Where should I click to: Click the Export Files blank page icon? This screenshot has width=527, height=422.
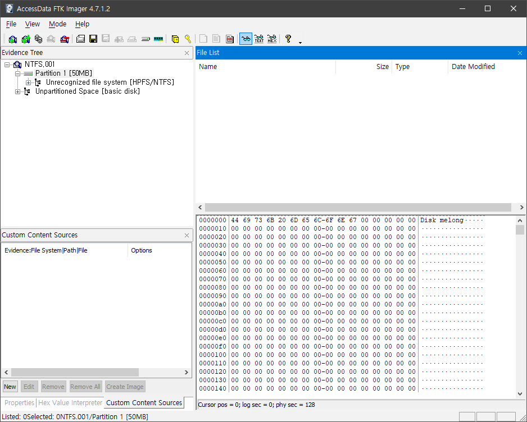pyautogui.click(x=203, y=39)
